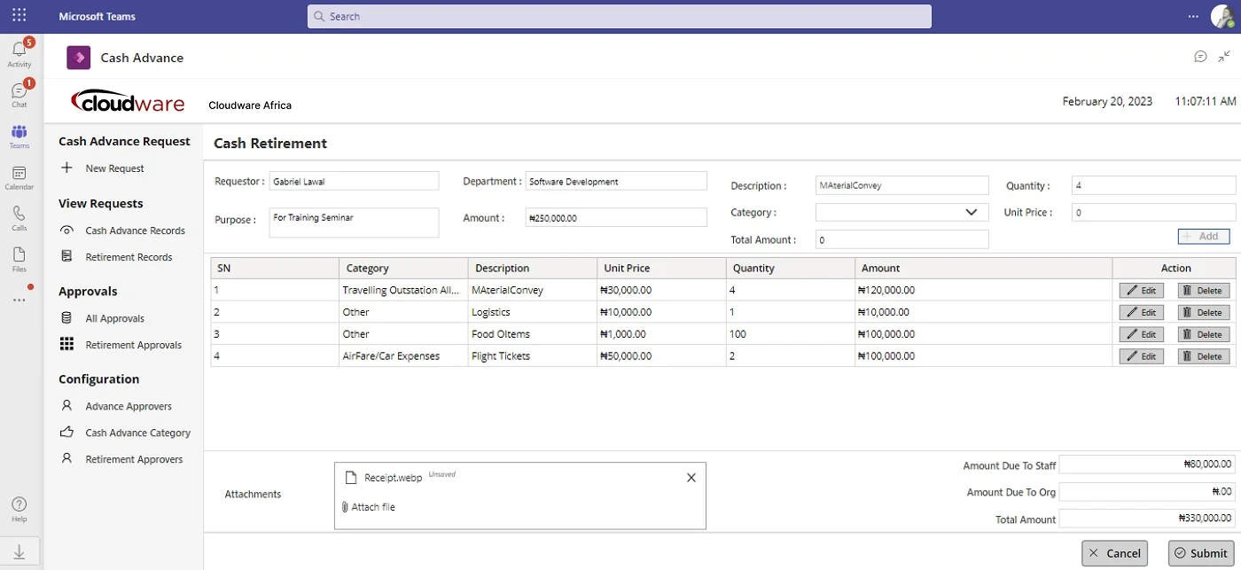Image resolution: width=1241 pixels, height=570 pixels.
Task: Expand more apps ellipsis in the left rail
Action: 19,300
